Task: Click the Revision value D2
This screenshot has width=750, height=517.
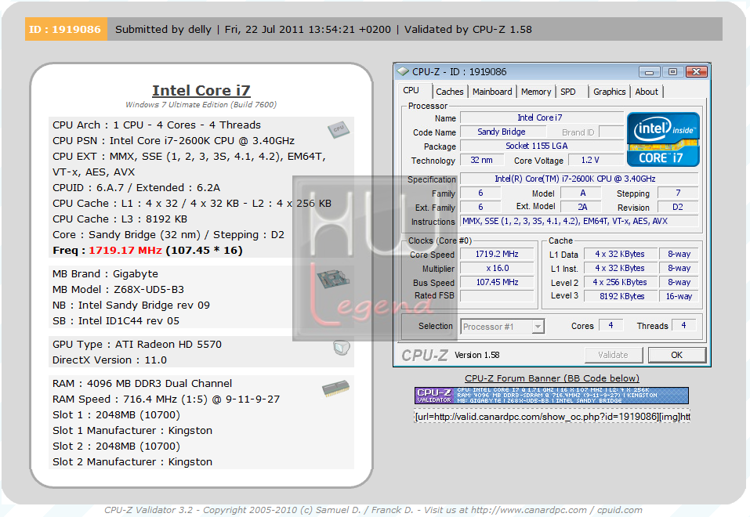Action: tap(678, 207)
